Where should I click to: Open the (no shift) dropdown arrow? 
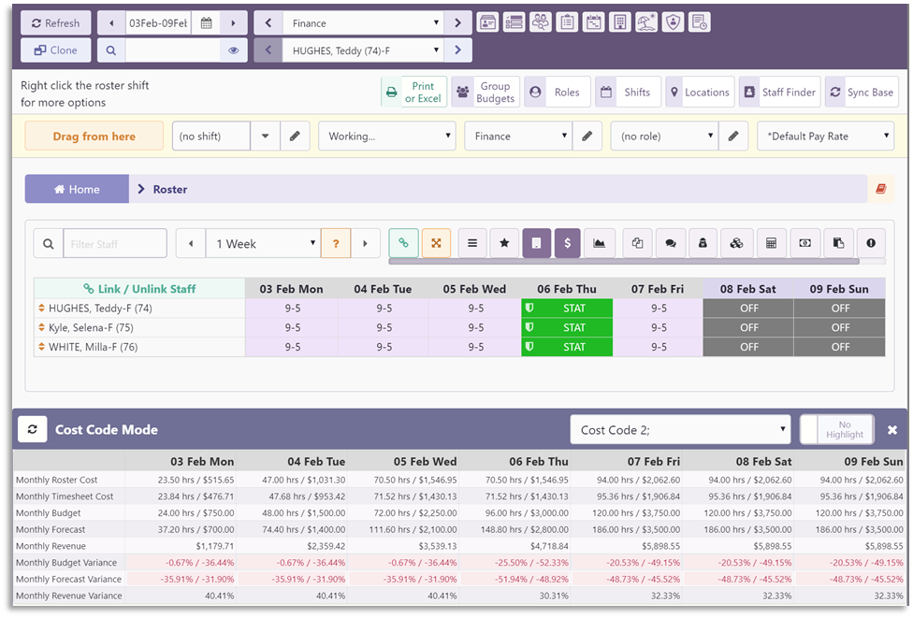pyautogui.click(x=265, y=137)
